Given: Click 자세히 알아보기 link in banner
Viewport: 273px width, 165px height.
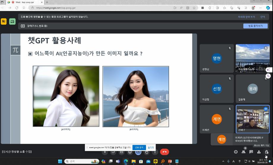Looking at the screenshot, I should (x=246, y=17).
